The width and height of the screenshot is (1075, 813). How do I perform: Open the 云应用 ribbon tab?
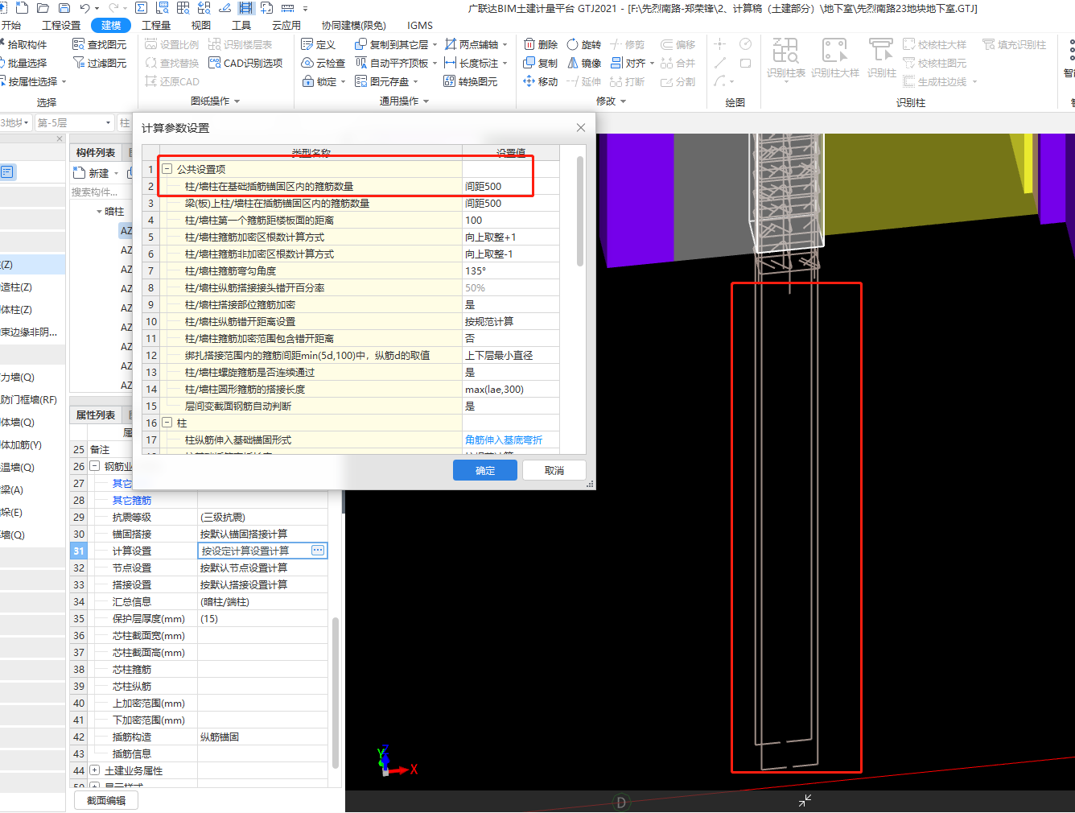point(286,25)
